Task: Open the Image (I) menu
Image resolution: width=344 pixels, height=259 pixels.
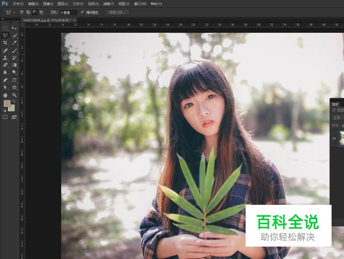Action: 48,4
